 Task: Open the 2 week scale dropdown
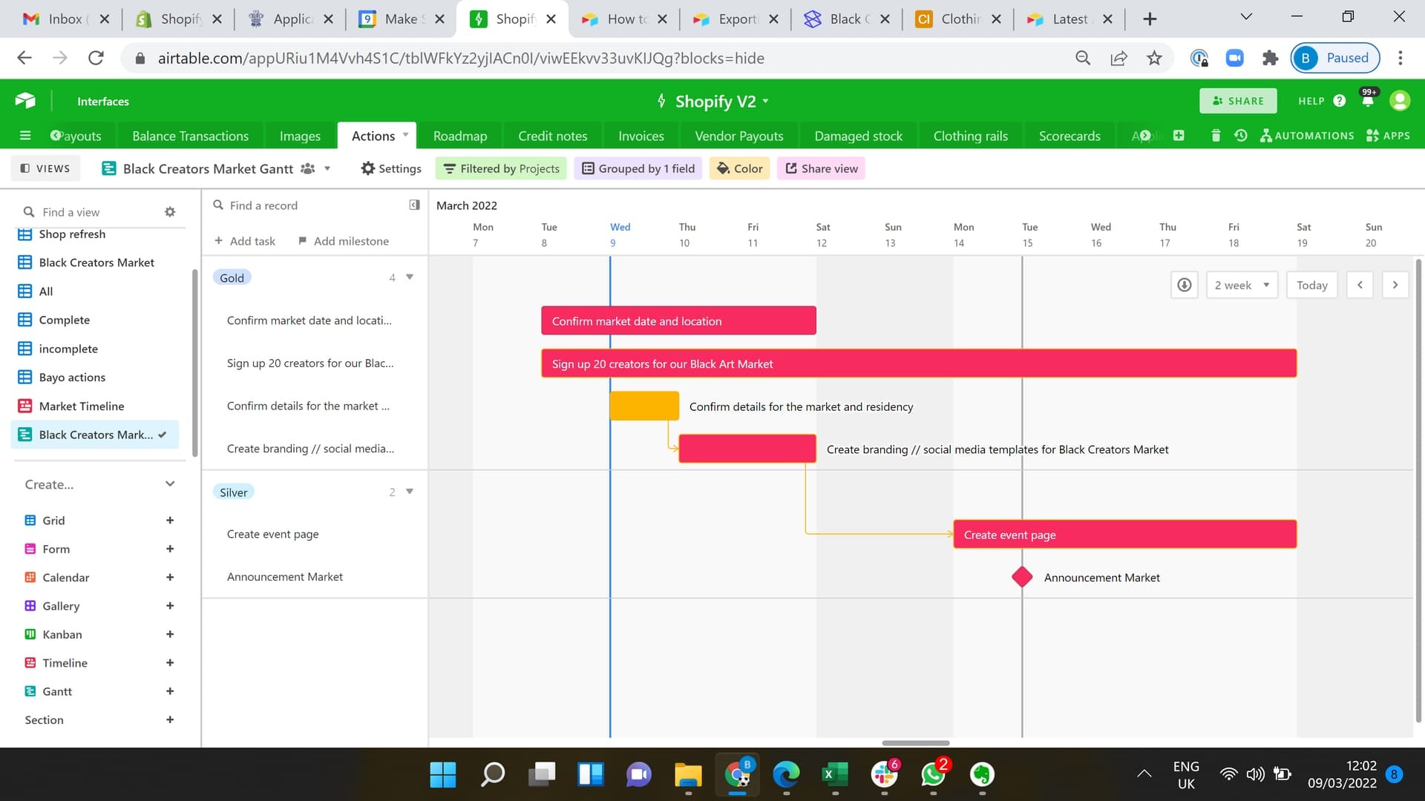[x=1242, y=285]
